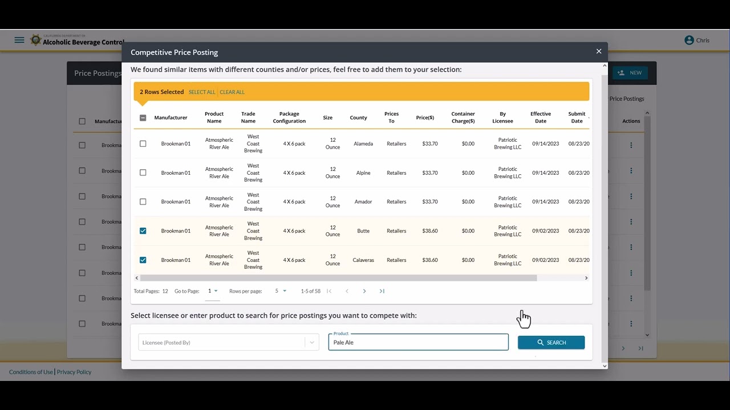This screenshot has height=410, width=730.
Task: Open actions menu for fourth background row
Action: tap(631, 222)
